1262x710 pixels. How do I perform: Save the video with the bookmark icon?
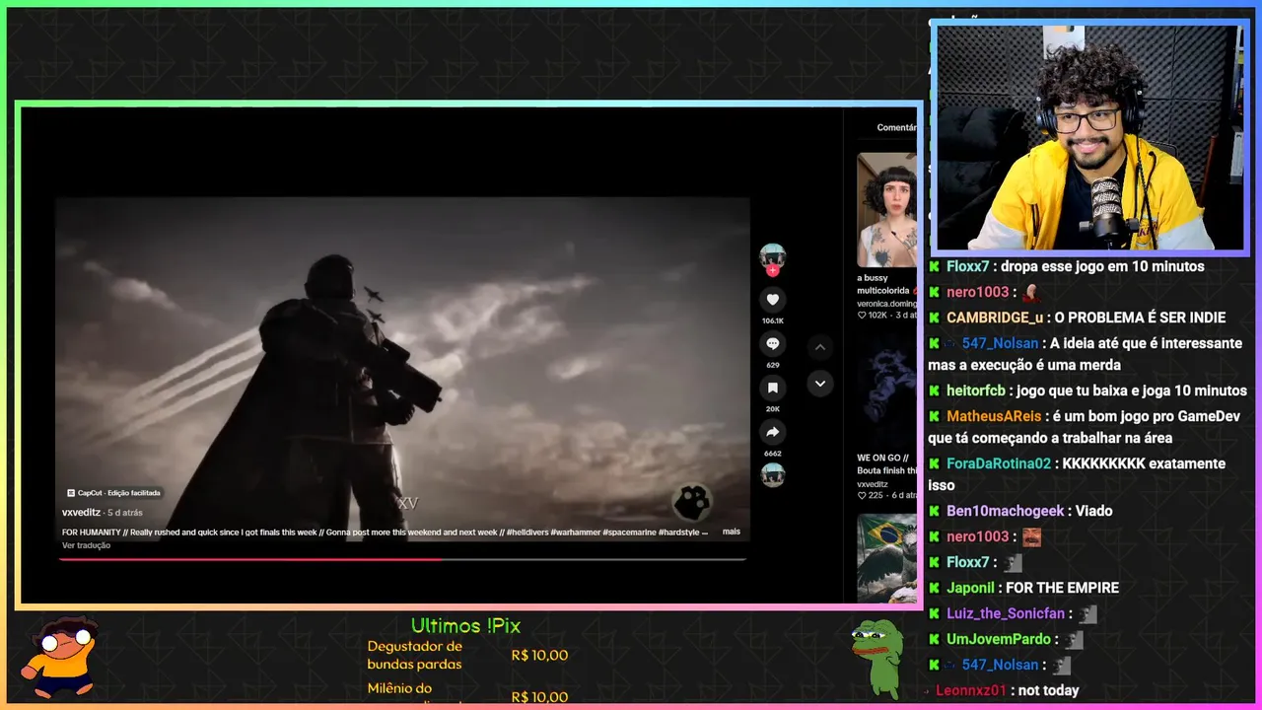click(773, 388)
